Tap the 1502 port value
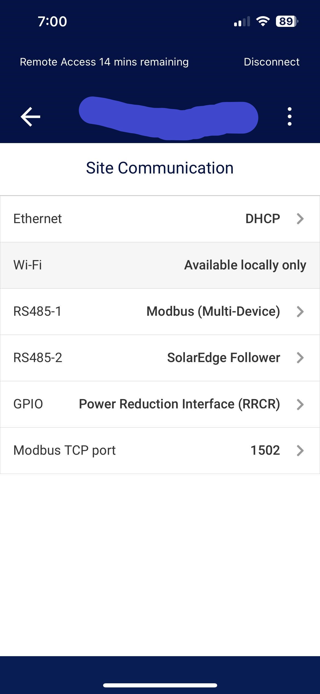The width and height of the screenshot is (320, 694). click(x=265, y=450)
